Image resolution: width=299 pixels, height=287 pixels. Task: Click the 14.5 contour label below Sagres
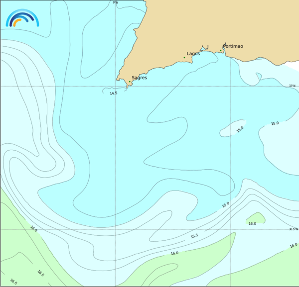pyautogui.click(x=114, y=93)
